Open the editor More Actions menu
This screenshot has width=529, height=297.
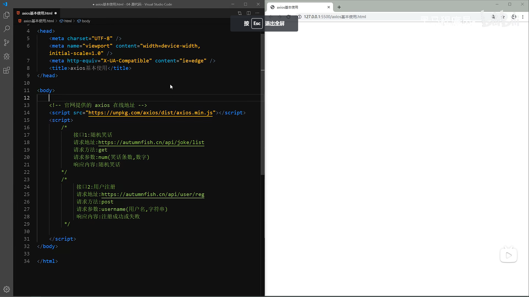click(257, 13)
